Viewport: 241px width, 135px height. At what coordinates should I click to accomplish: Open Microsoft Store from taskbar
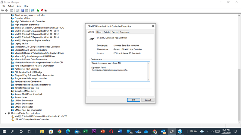(x=51, y=131)
